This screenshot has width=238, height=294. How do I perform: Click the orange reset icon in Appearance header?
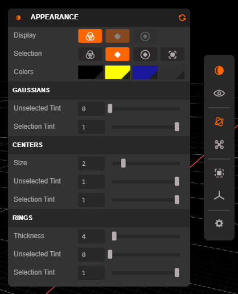click(182, 18)
